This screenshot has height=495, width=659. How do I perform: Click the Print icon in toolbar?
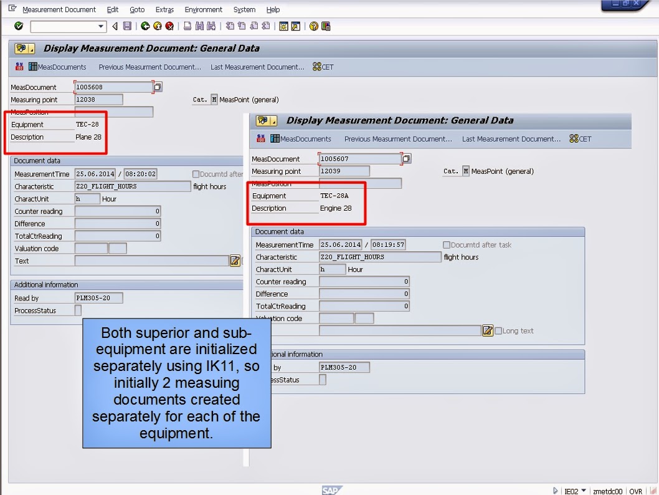click(187, 26)
